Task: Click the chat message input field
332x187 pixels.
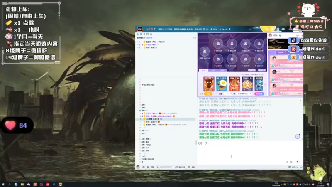Action: tap(250, 152)
